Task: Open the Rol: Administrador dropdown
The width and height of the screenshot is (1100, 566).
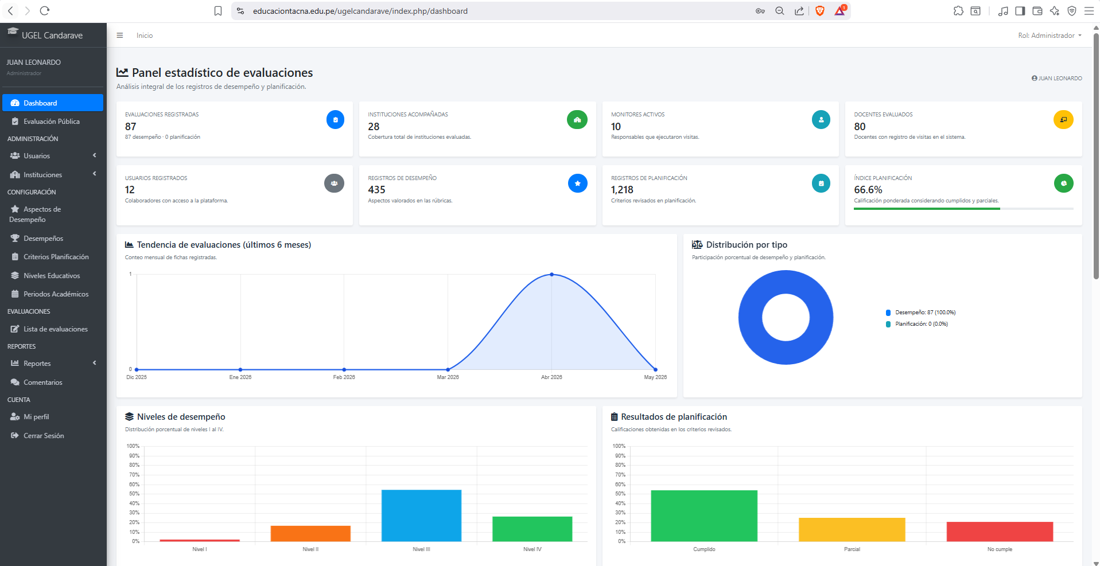Action: click(x=1050, y=36)
